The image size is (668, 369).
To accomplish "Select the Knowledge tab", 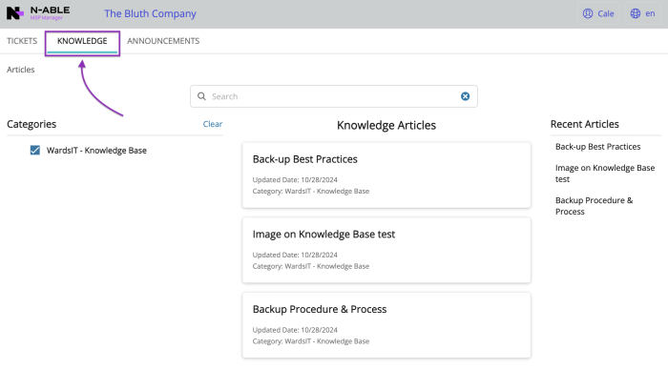I will coord(82,41).
